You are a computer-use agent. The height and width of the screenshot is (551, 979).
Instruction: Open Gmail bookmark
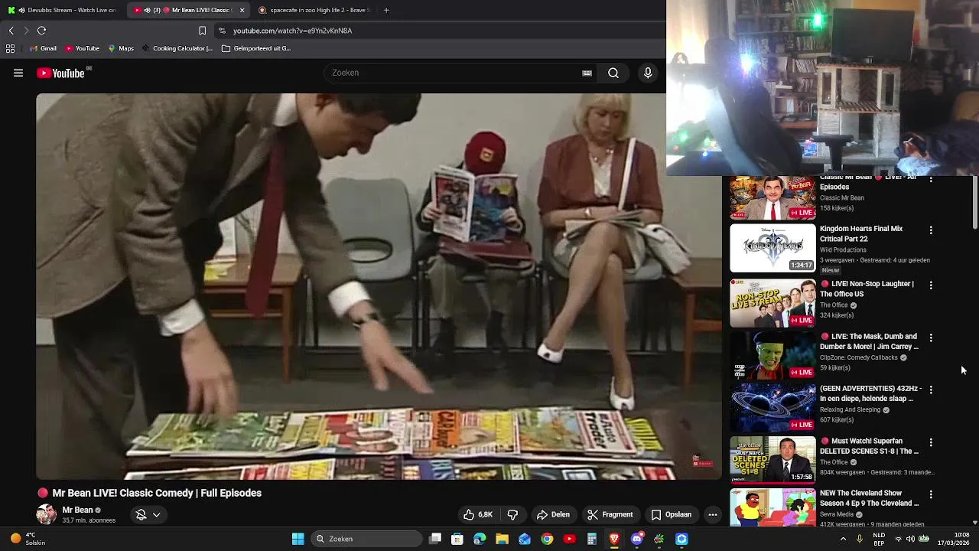(x=43, y=48)
